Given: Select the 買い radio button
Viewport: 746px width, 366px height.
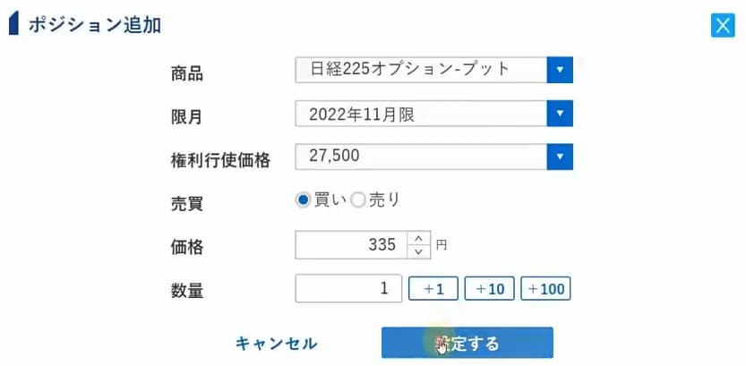Looking at the screenshot, I should 303,200.
